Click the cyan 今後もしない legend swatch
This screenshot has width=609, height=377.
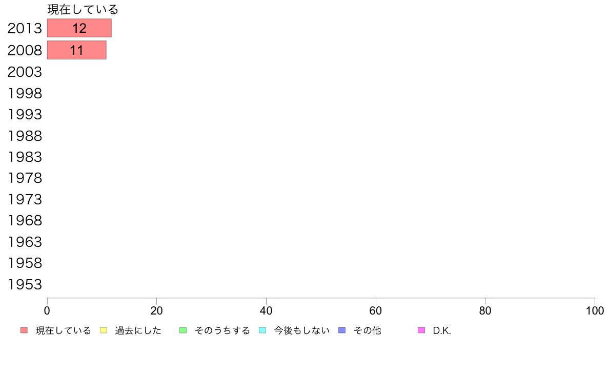point(262,330)
